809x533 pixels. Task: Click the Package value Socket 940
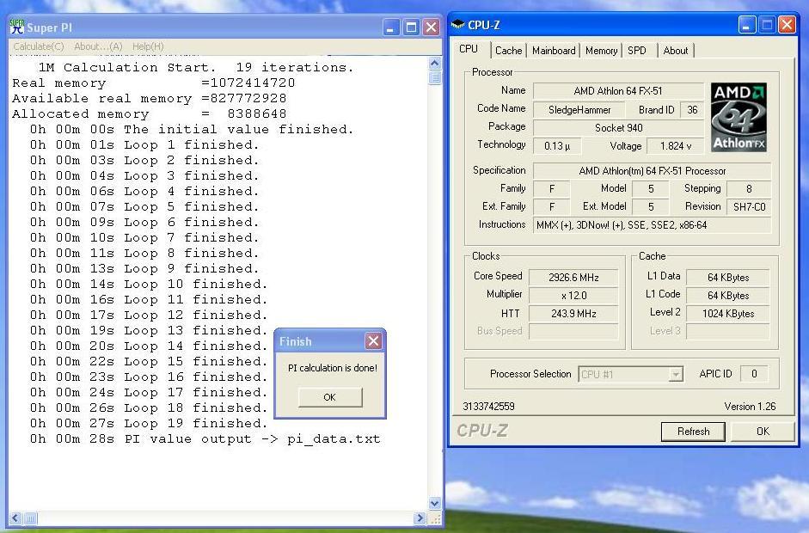pos(618,128)
